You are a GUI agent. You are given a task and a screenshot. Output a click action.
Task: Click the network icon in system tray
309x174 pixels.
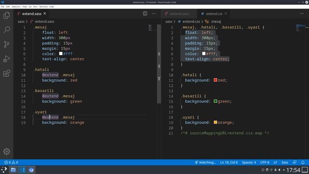pos(271,170)
